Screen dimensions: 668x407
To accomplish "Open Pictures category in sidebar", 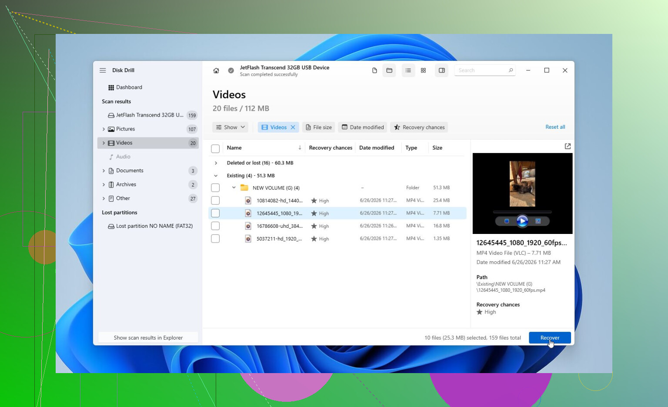I will pos(148,129).
